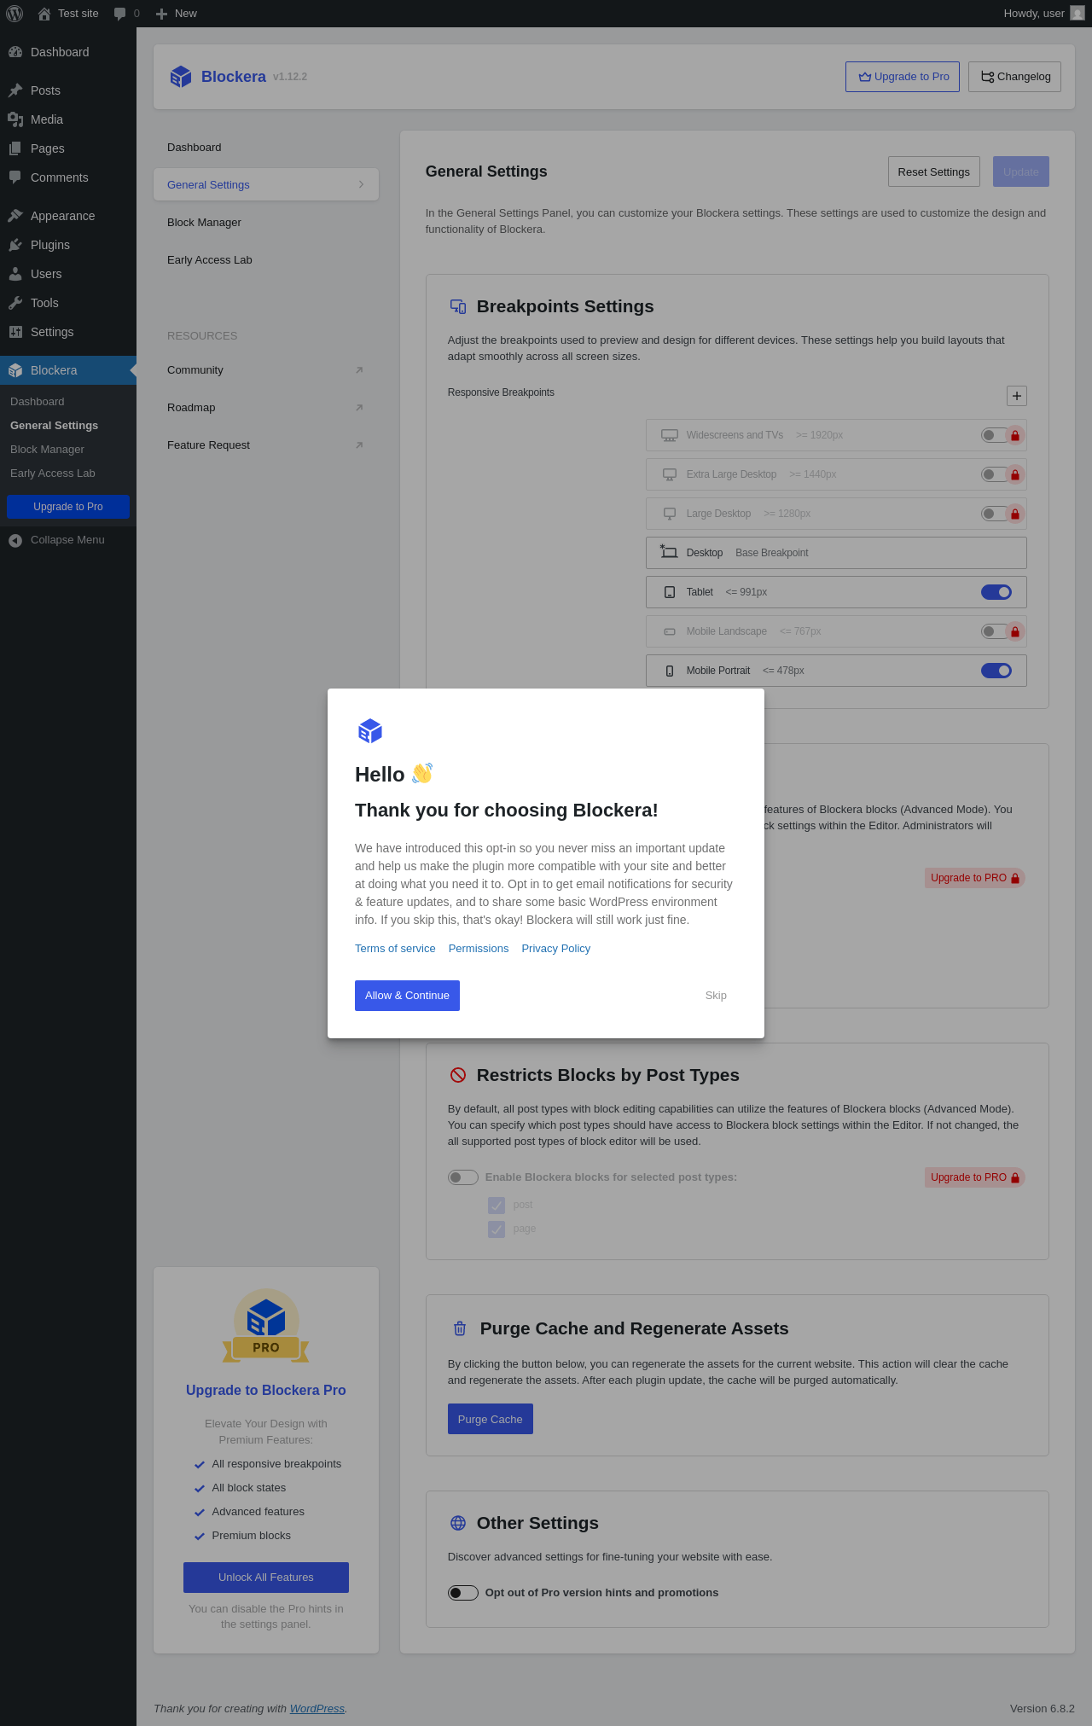This screenshot has height=1726, width=1092.
Task: Select Blockera in the admin sidebar
Action: pos(68,370)
